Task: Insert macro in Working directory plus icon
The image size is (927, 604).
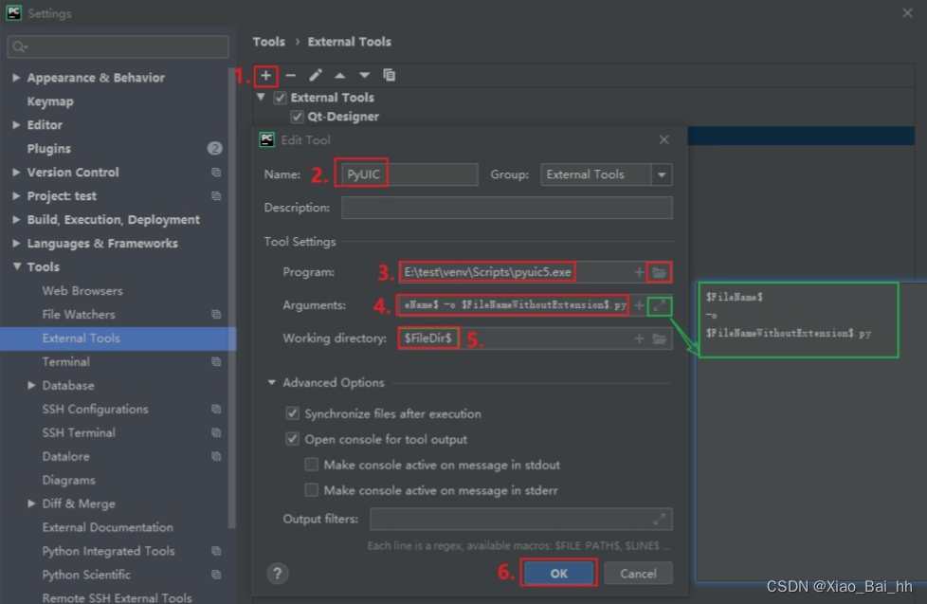Action: coord(639,339)
